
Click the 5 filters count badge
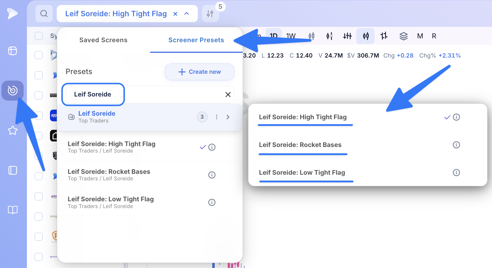[220, 6]
